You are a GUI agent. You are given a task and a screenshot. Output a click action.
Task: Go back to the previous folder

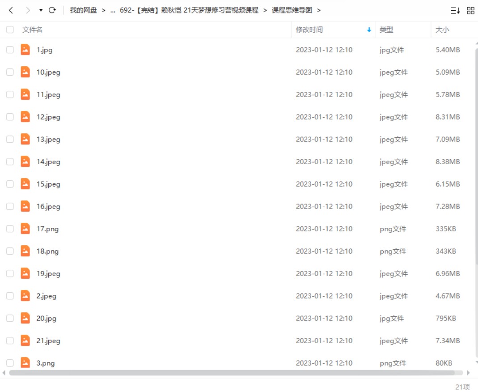[x=11, y=10]
